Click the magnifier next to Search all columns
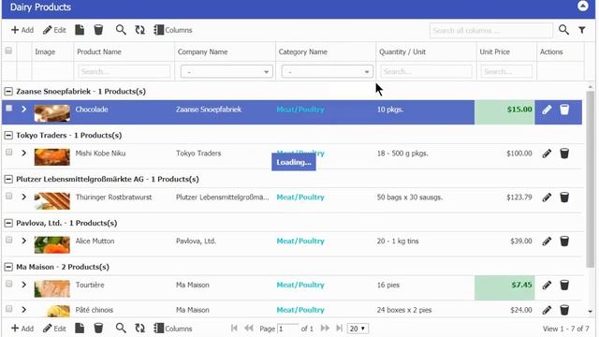The width and height of the screenshot is (599, 337). pos(563,30)
